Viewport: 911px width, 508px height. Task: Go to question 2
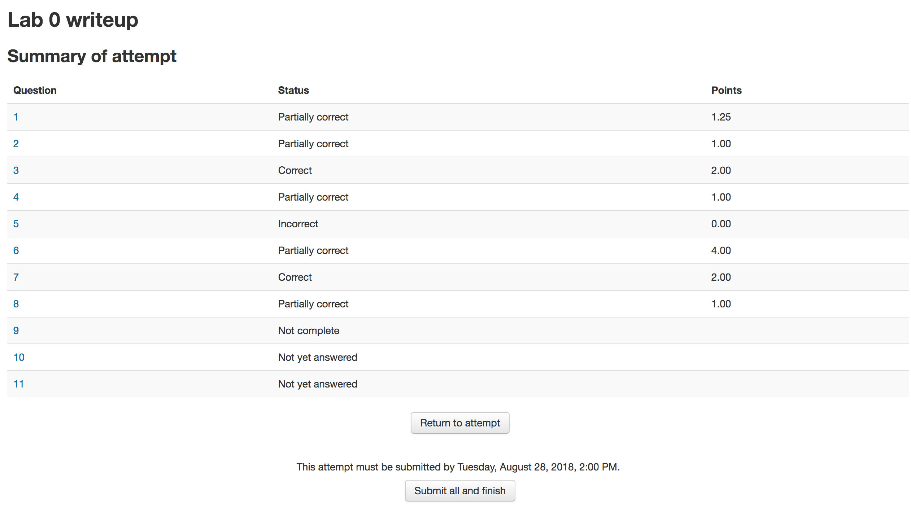point(16,144)
